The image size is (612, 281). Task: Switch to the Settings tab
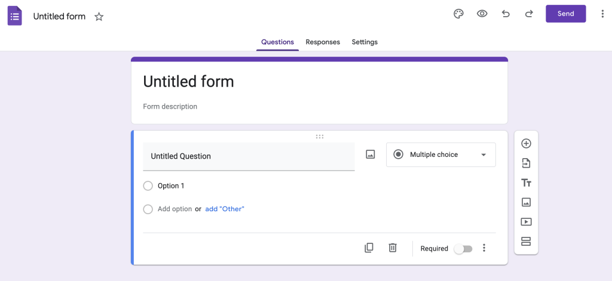(365, 42)
